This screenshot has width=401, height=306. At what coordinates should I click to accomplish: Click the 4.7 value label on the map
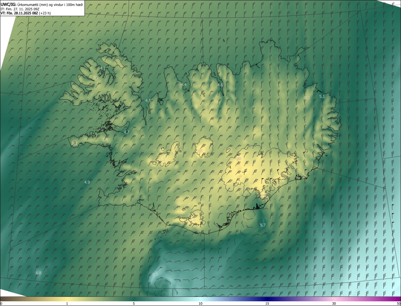[127, 132]
